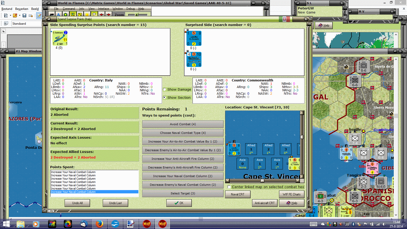Select the transport counter below CL Dunedin in Surprised Side
Screen dimensions: 407x229
tap(194, 60)
